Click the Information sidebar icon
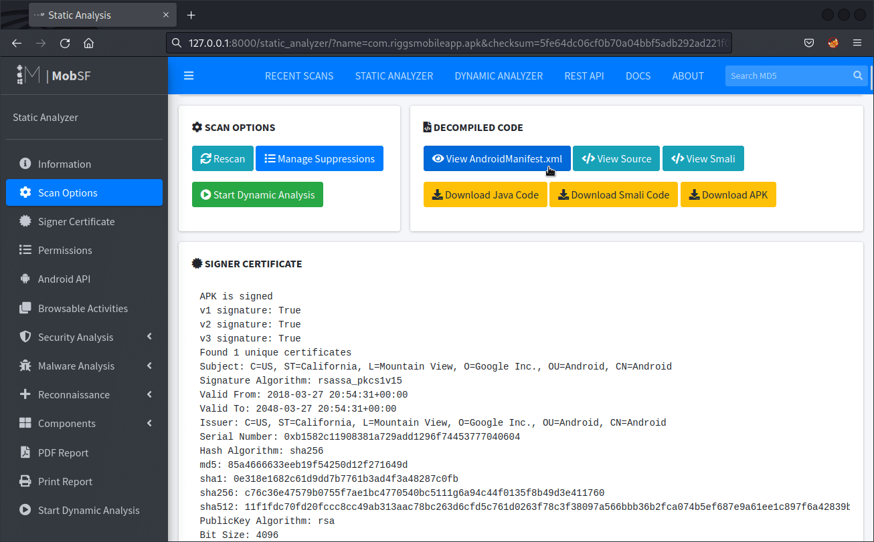Viewport: 874px width, 542px height. point(25,164)
